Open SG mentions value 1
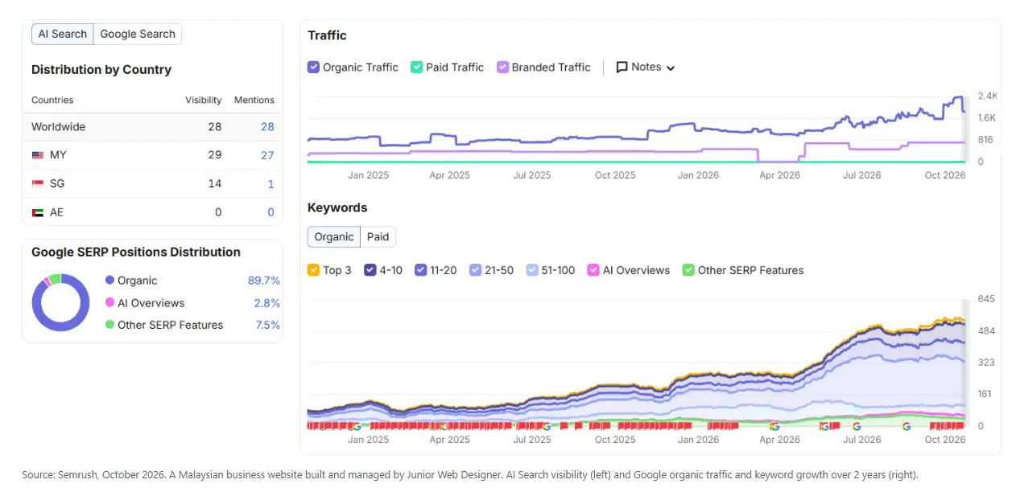Image resolution: width=1020 pixels, height=496 pixels. pyautogui.click(x=270, y=184)
